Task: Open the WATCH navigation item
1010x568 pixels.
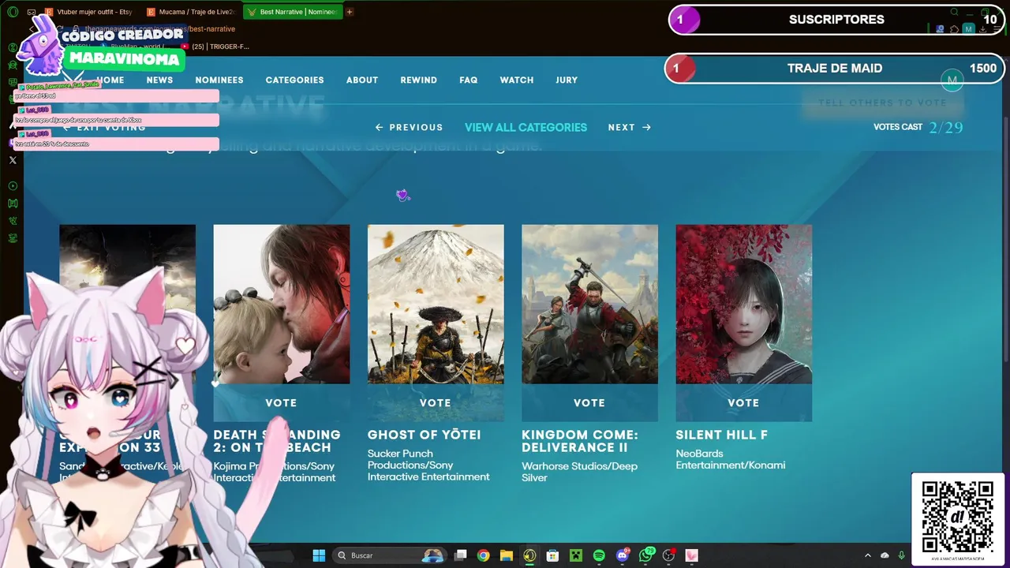Action: tap(517, 80)
